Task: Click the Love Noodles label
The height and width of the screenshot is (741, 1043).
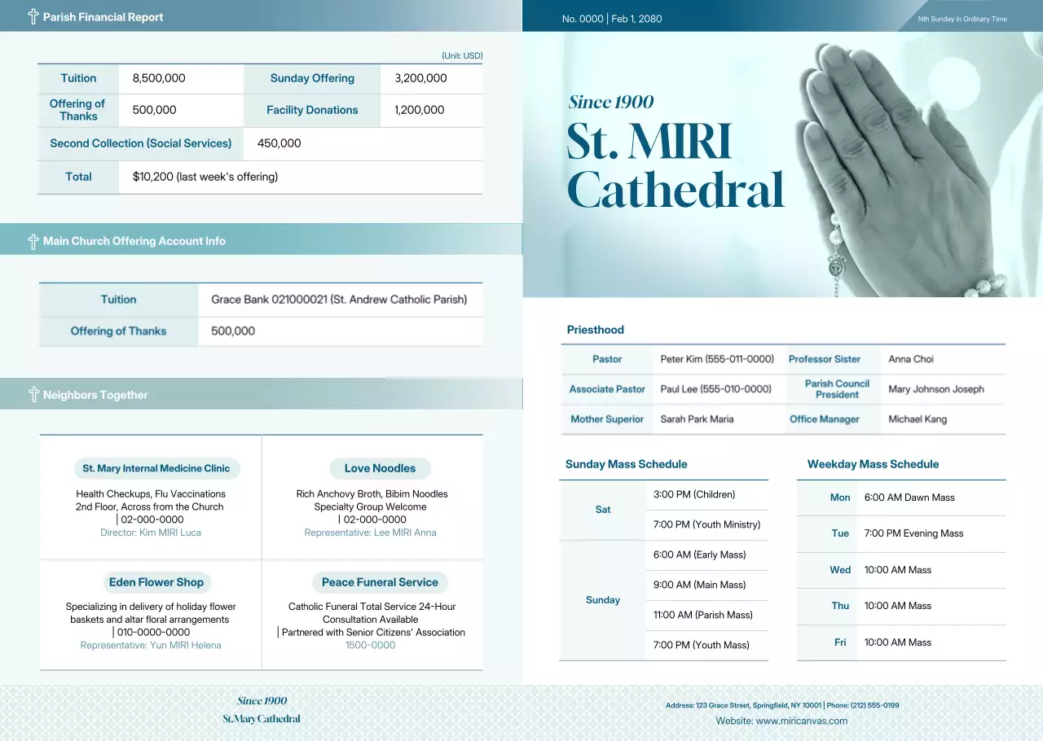Action: click(x=380, y=468)
